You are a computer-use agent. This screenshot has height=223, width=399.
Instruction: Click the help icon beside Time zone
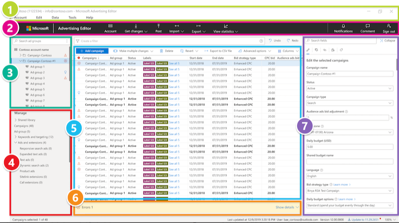(322, 126)
